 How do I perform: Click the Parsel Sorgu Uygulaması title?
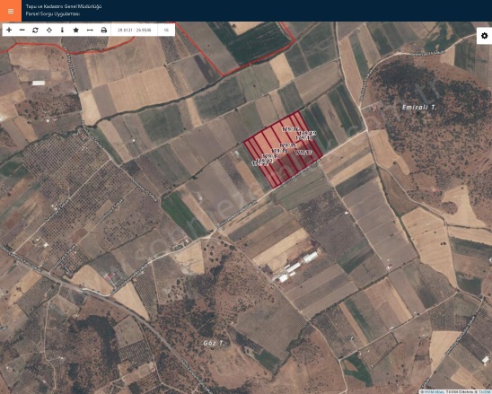click(x=53, y=13)
